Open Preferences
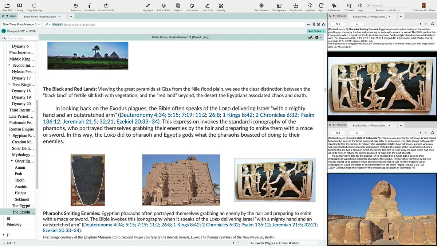The height and width of the screenshot is (246, 437). click(x=334, y=7)
